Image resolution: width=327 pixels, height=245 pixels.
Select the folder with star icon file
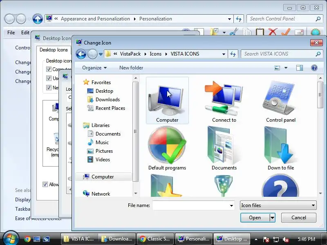click(166, 185)
